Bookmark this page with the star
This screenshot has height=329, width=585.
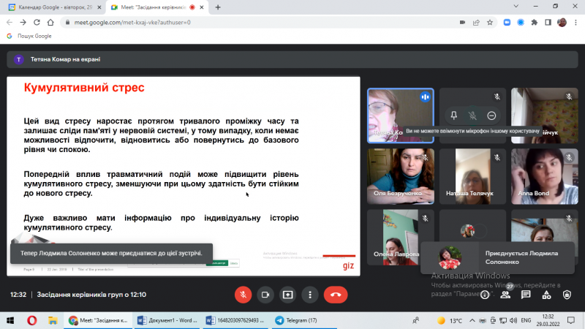490,23
